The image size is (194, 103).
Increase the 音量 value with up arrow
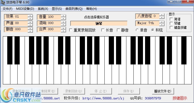click(63, 16)
